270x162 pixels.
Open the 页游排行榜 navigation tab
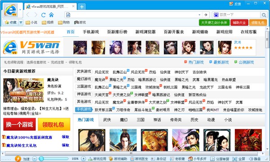pos(117,32)
